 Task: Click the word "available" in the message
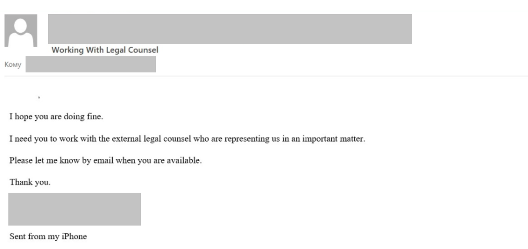coord(185,160)
